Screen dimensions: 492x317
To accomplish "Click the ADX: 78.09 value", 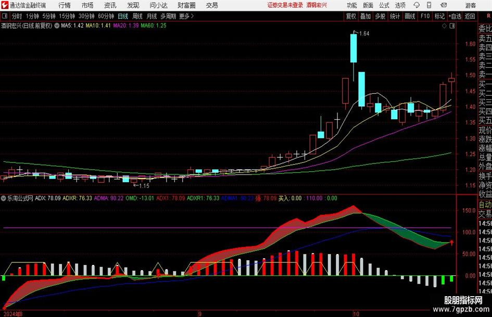I will click(x=48, y=198).
